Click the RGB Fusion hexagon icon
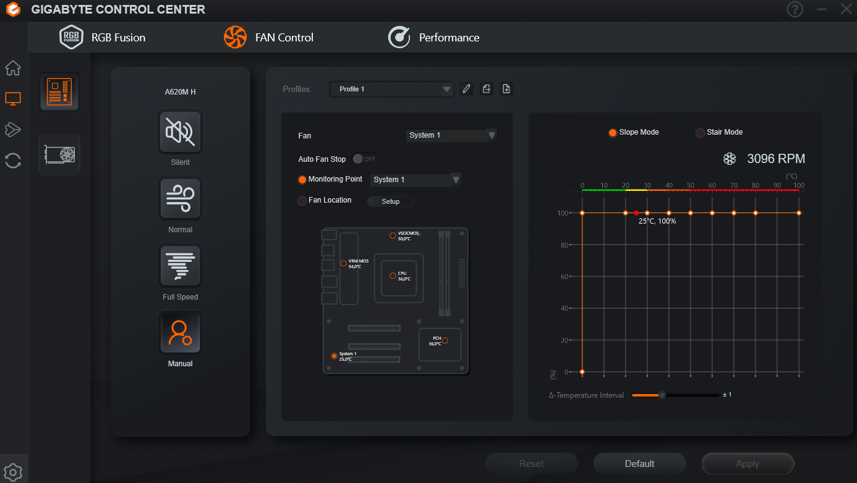This screenshot has height=483, width=857. tap(71, 37)
